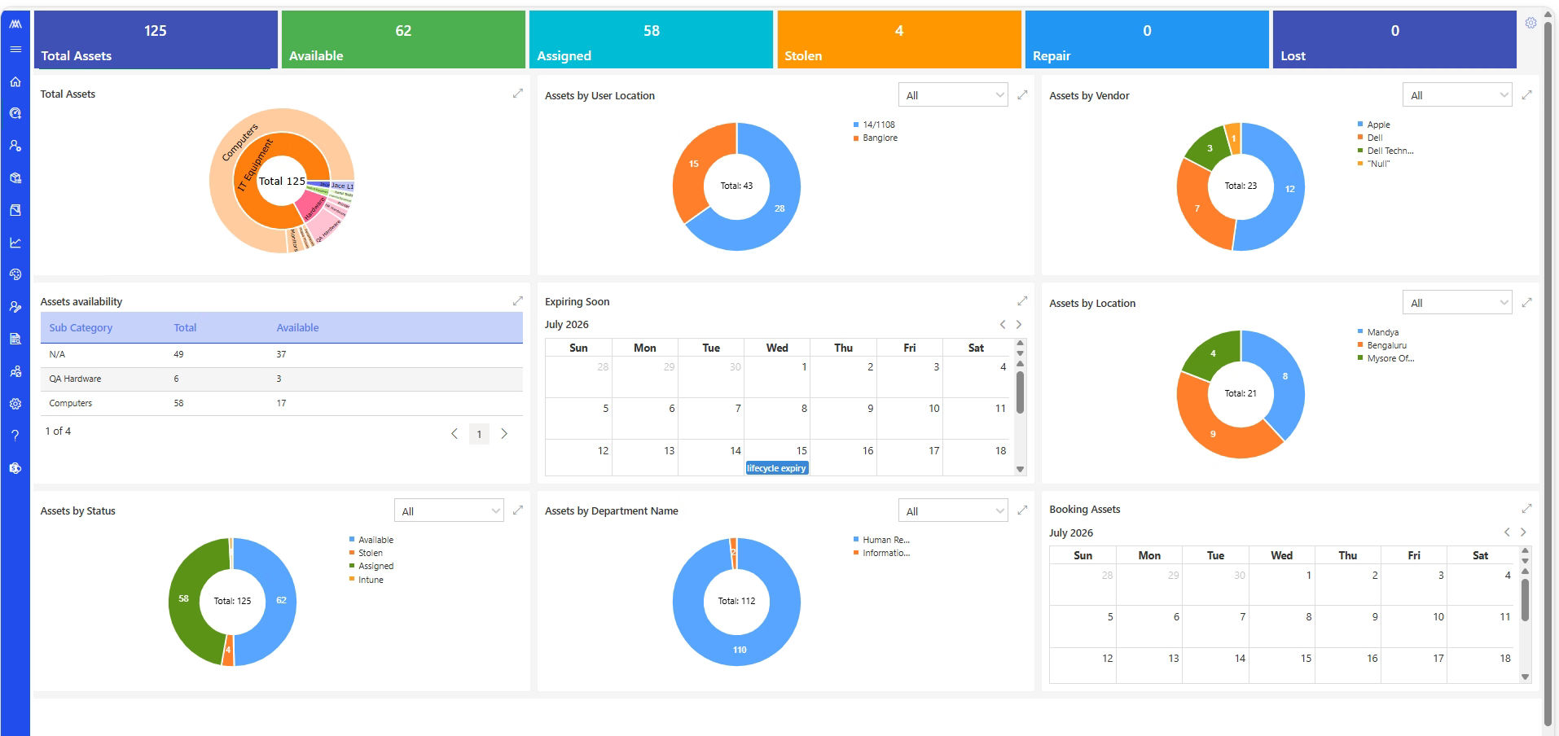Image resolution: width=1559 pixels, height=736 pixels.
Task: Expand the Booking Assets calendar widget
Action: (1526, 509)
